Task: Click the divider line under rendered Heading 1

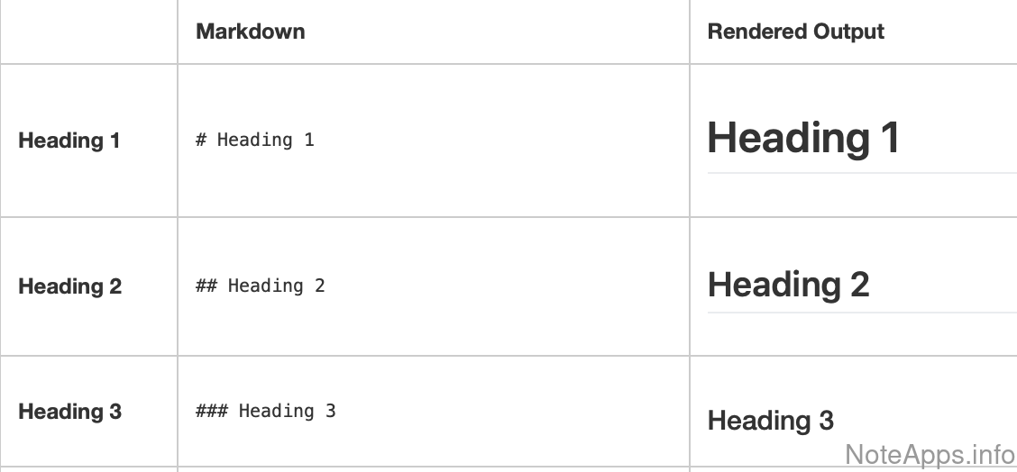Action: click(x=861, y=172)
